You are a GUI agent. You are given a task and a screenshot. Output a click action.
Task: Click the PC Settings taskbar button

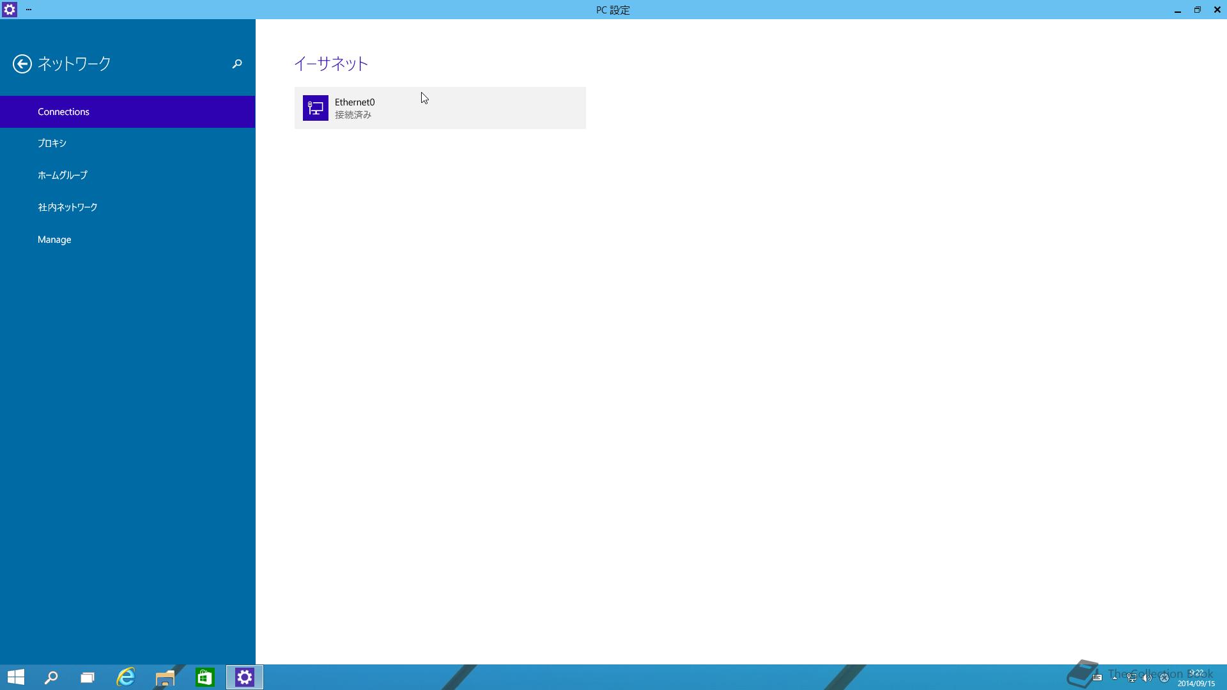pos(245,677)
